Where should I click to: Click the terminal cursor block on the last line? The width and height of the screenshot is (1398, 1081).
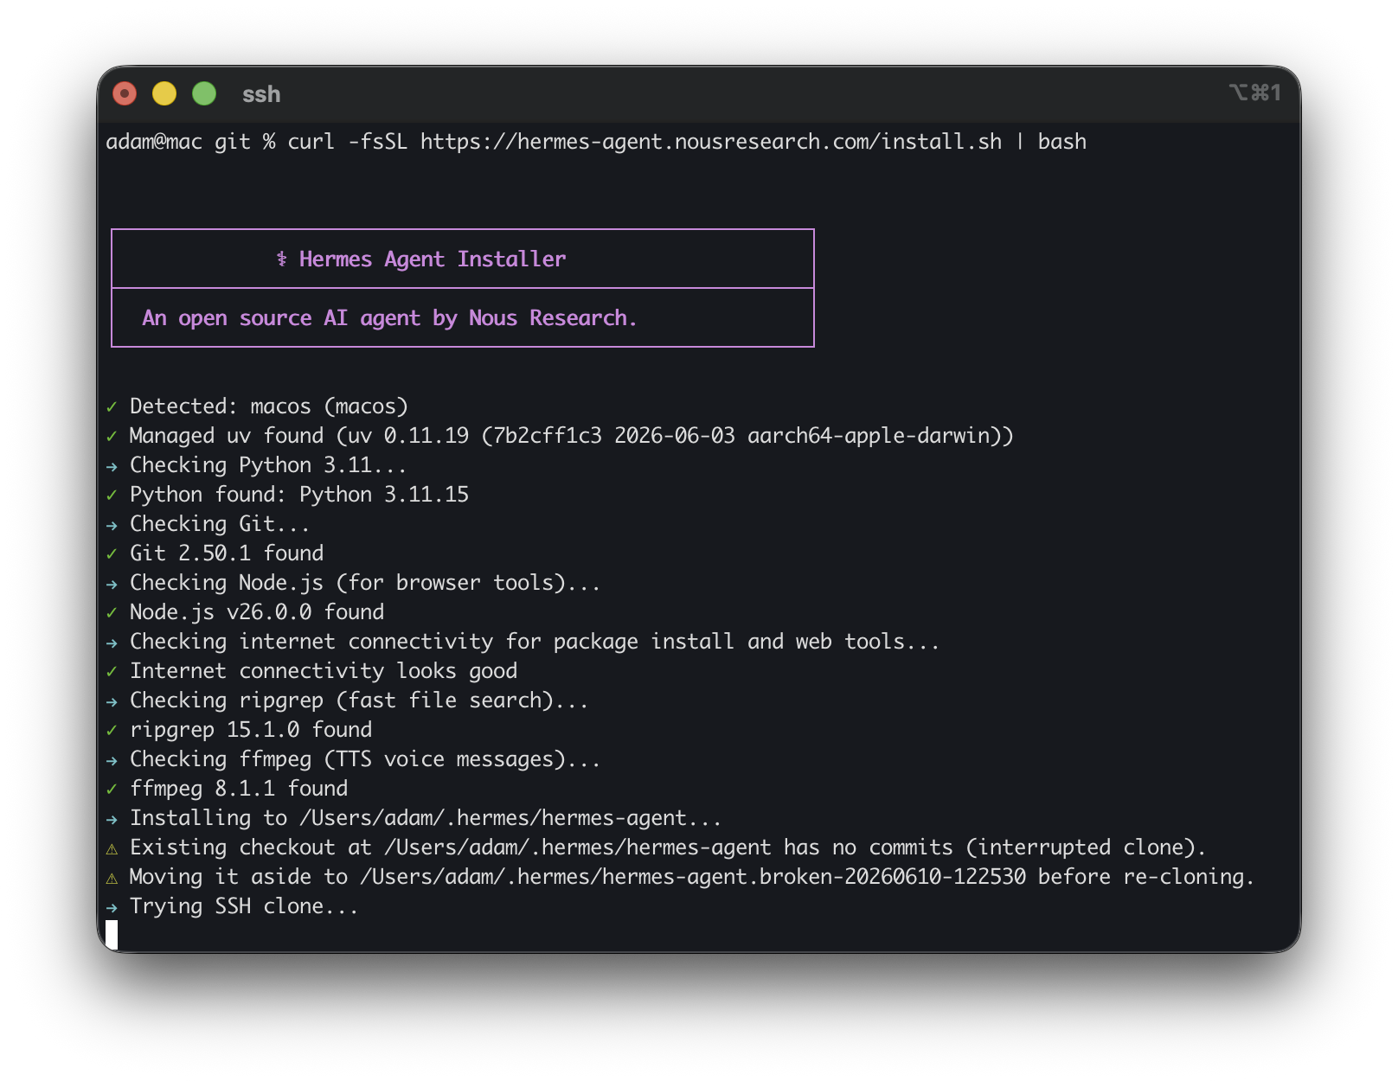coord(112,935)
